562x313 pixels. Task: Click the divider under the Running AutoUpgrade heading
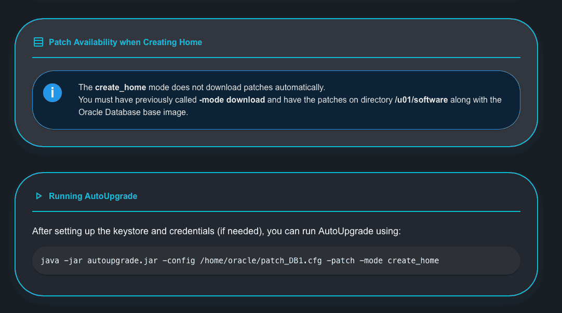point(276,211)
